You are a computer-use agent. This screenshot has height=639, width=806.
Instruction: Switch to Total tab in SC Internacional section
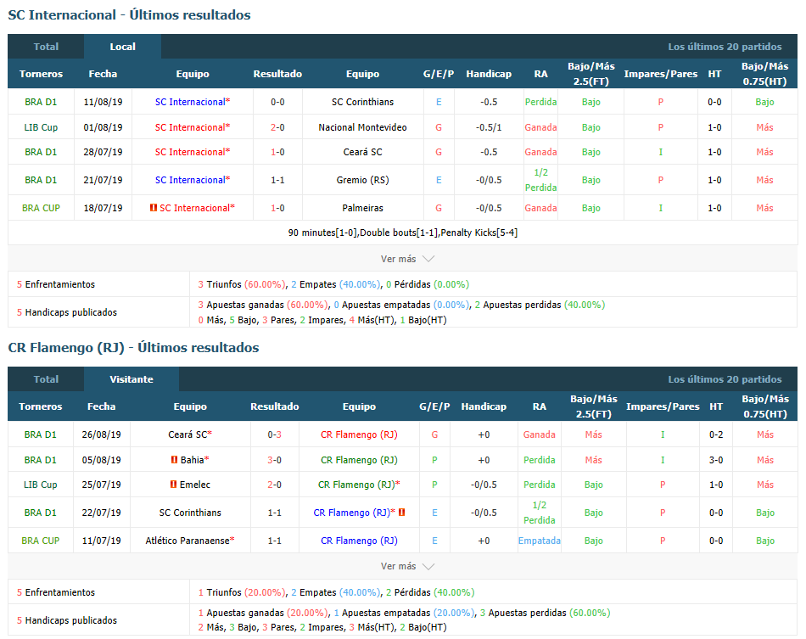pyautogui.click(x=46, y=47)
